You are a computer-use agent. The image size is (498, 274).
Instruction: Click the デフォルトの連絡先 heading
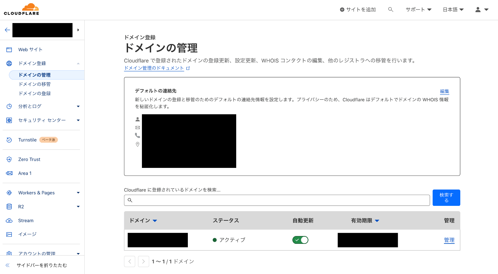pos(155,91)
